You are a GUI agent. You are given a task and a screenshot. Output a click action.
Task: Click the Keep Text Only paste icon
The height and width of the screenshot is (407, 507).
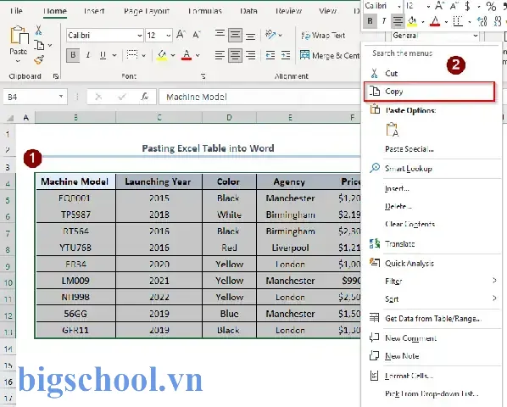point(393,130)
